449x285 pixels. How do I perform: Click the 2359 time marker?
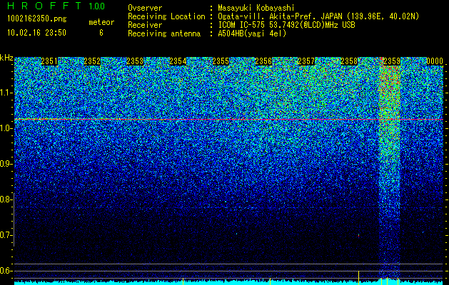pos(392,61)
